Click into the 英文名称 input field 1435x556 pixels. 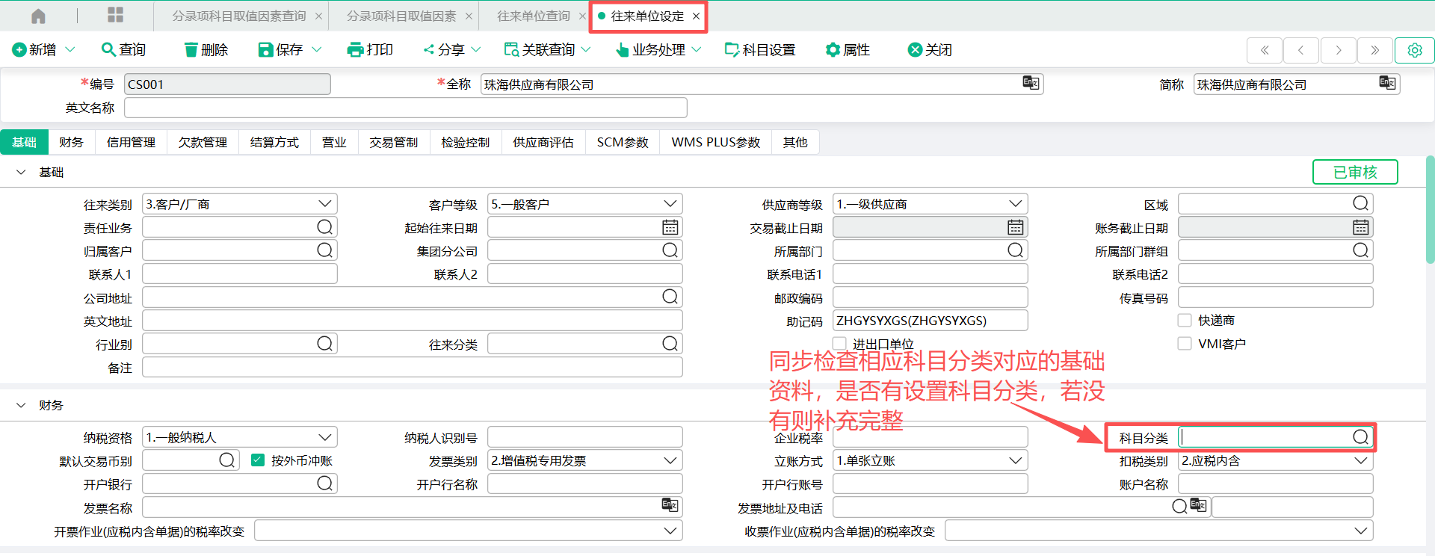[405, 108]
